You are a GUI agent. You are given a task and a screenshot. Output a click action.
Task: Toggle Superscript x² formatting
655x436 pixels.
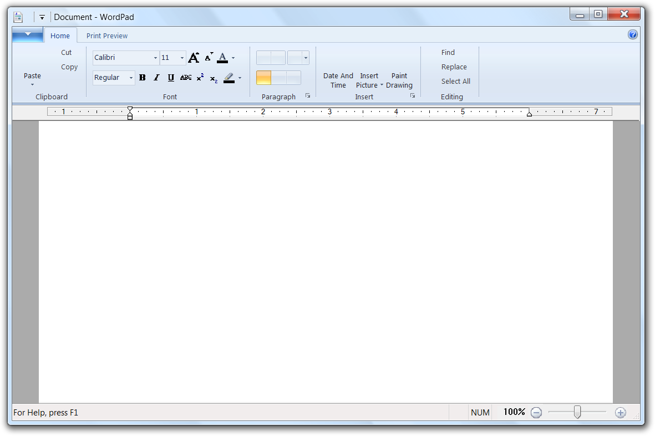tap(200, 77)
